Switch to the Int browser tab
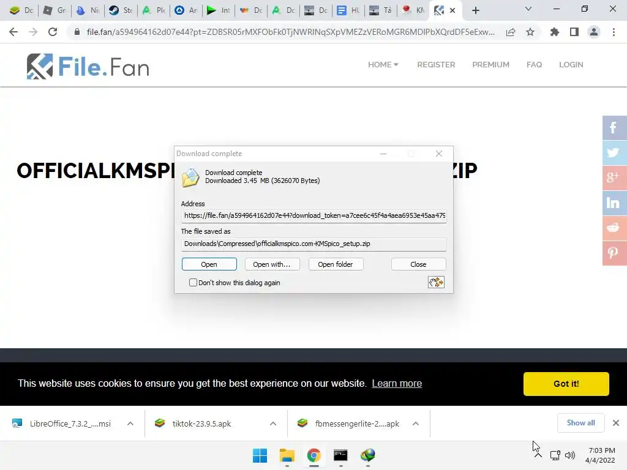627x470 pixels. 219,10
